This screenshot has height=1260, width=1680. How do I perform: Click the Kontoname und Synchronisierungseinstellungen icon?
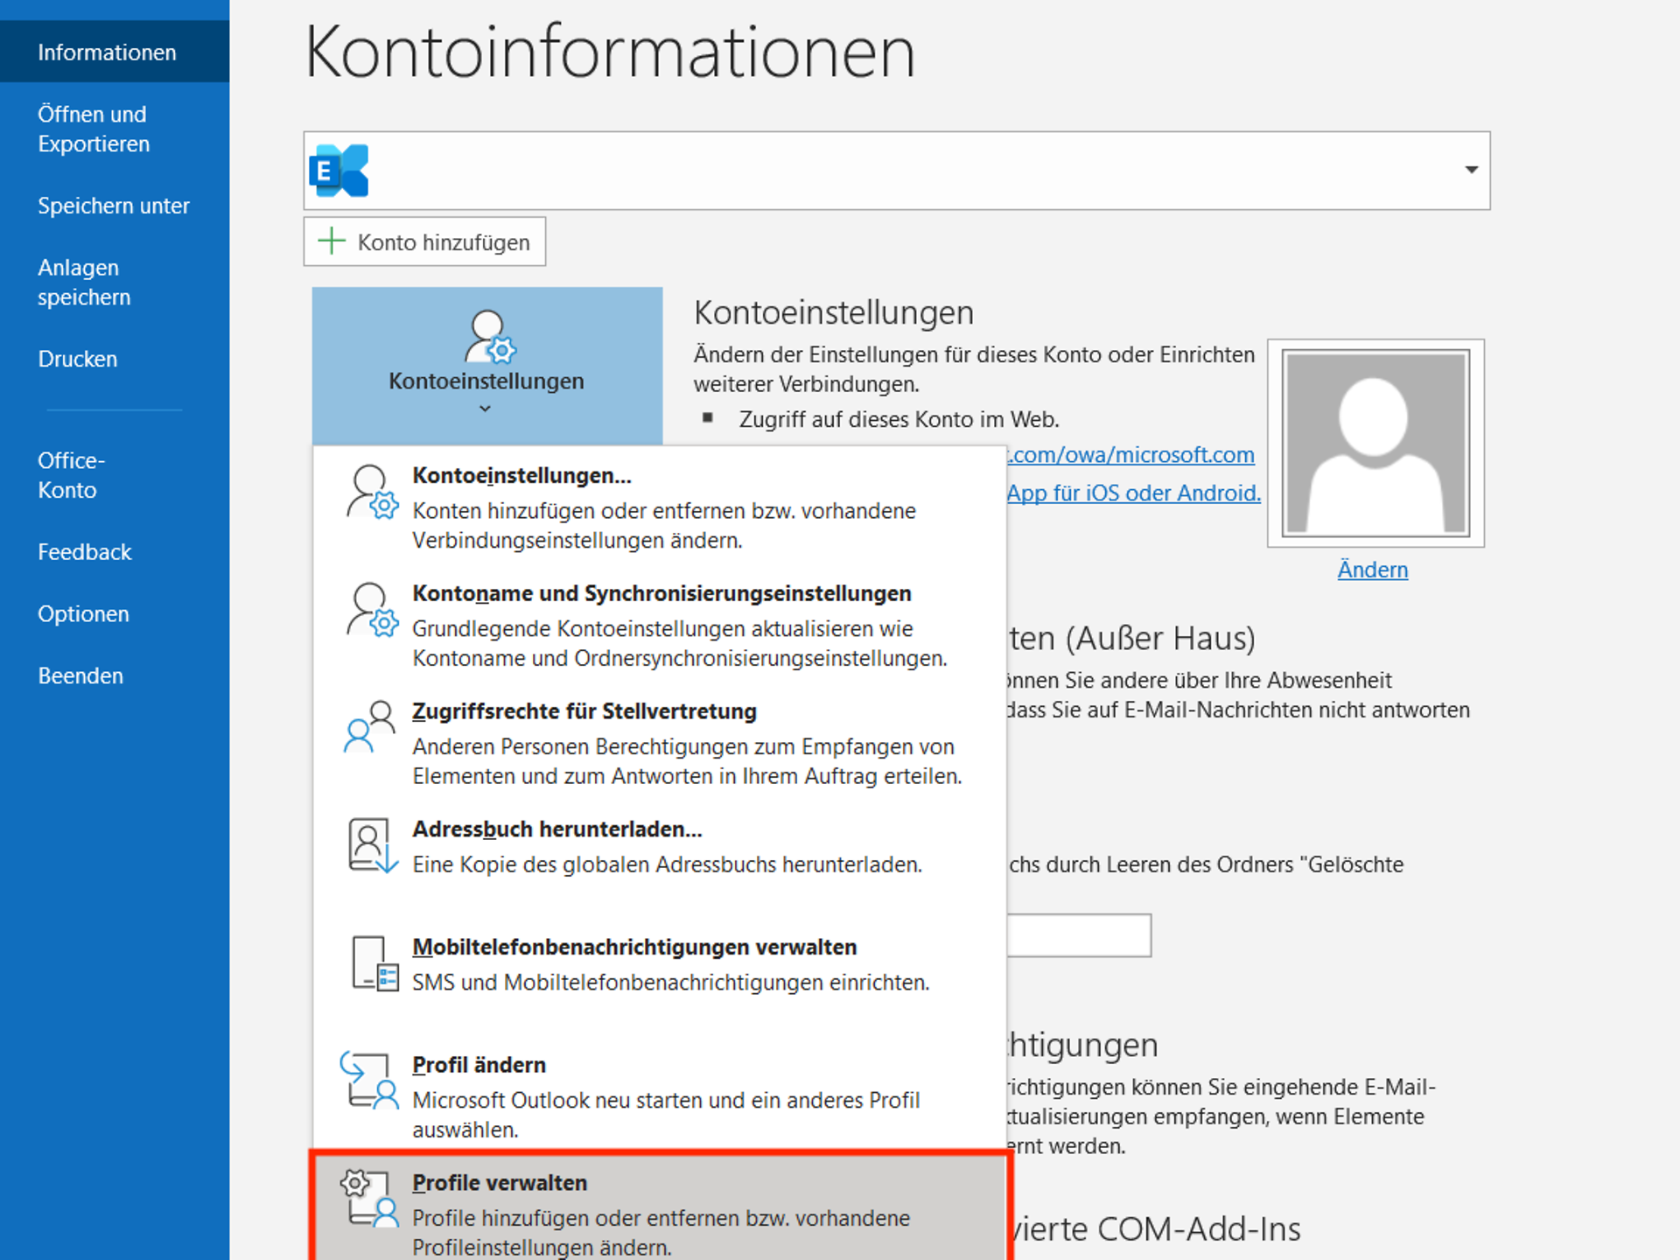pos(371,611)
